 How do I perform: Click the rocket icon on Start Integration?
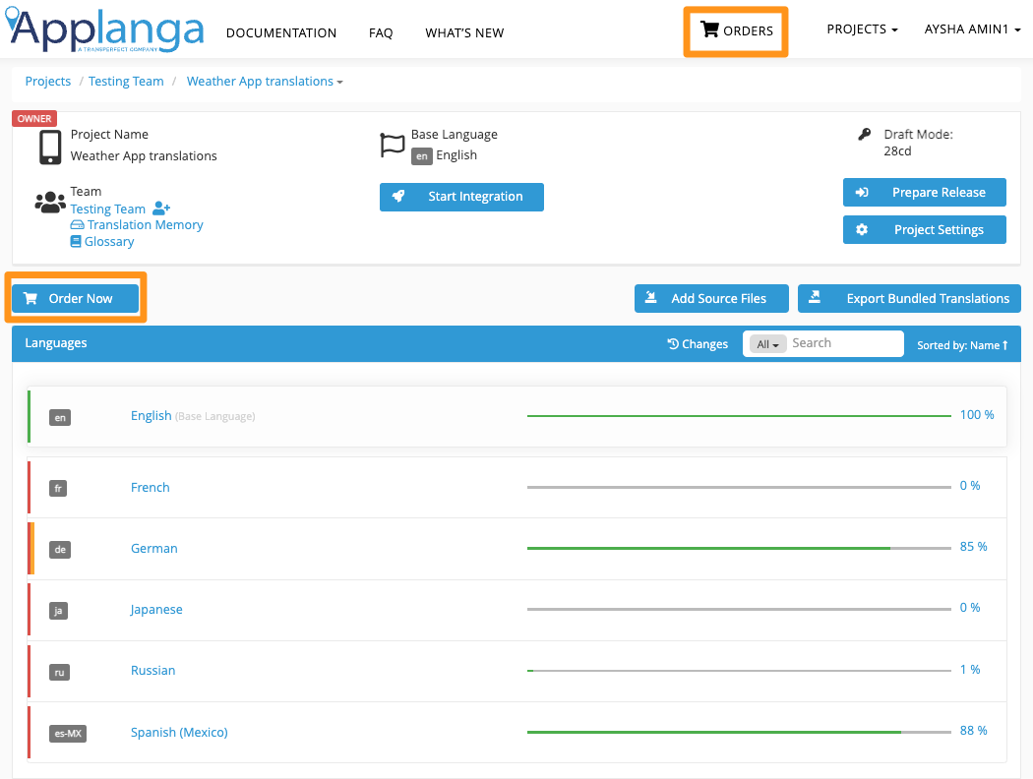coord(398,197)
